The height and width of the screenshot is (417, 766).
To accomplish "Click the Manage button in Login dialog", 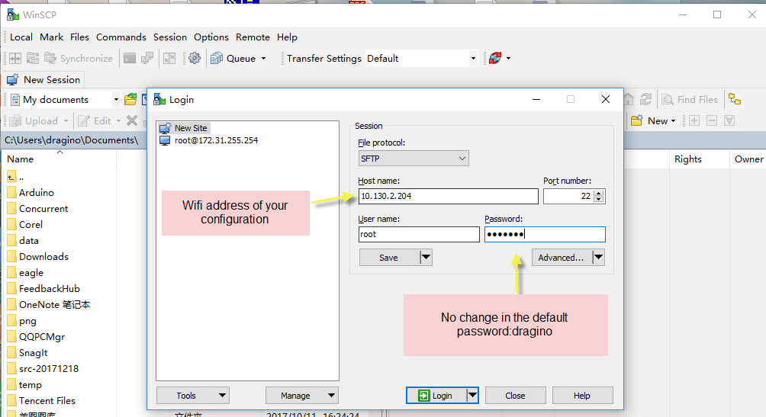I will [302, 396].
